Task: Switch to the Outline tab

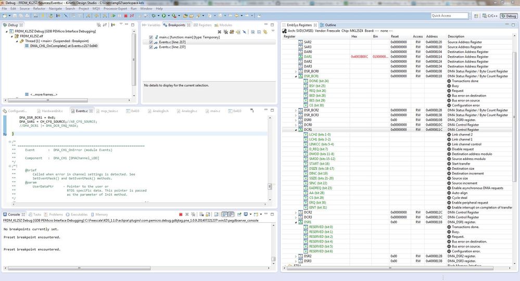Action: (328, 25)
